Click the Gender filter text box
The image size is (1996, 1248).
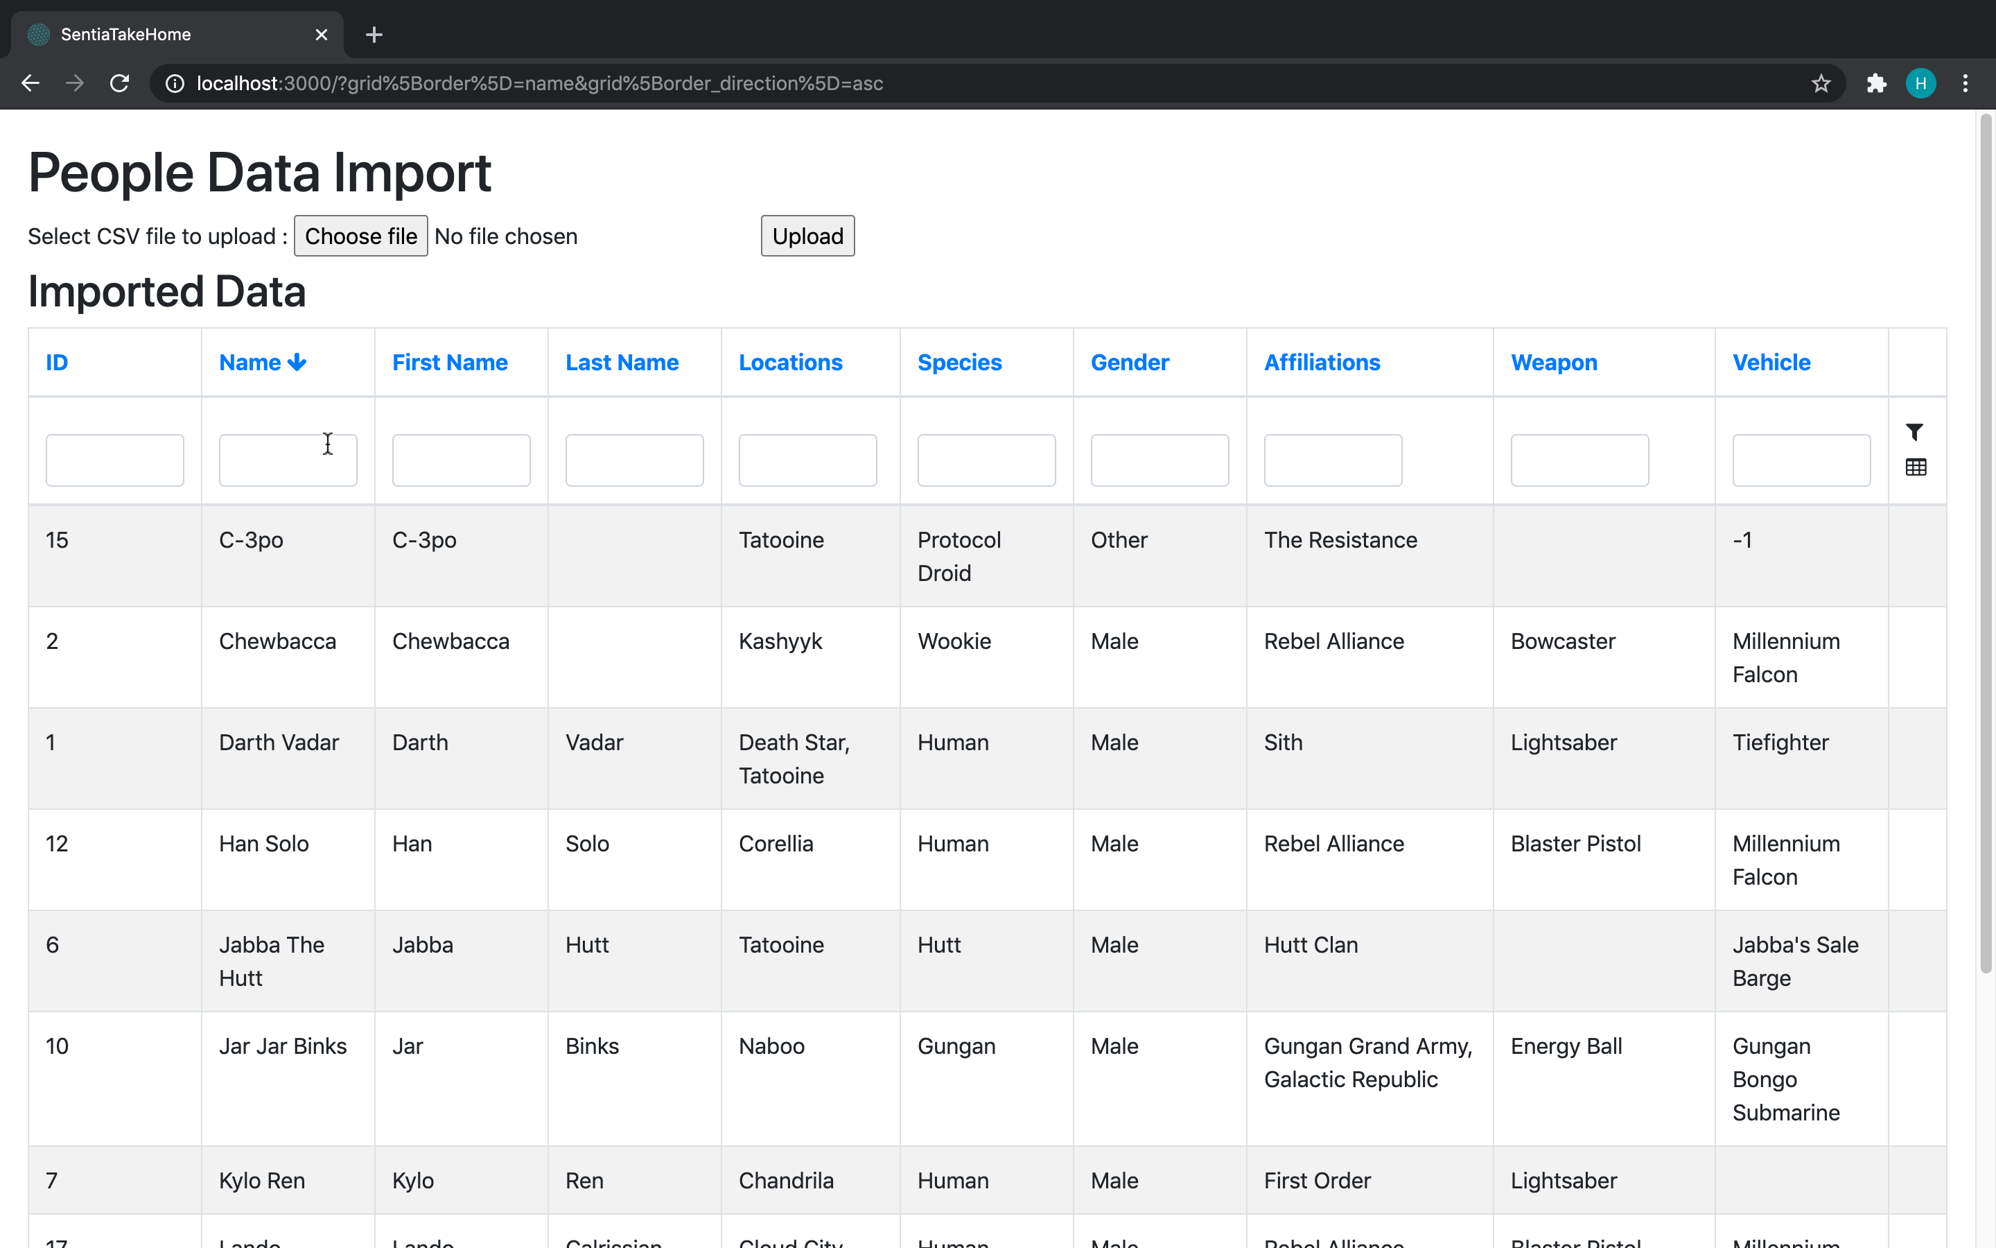point(1159,460)
